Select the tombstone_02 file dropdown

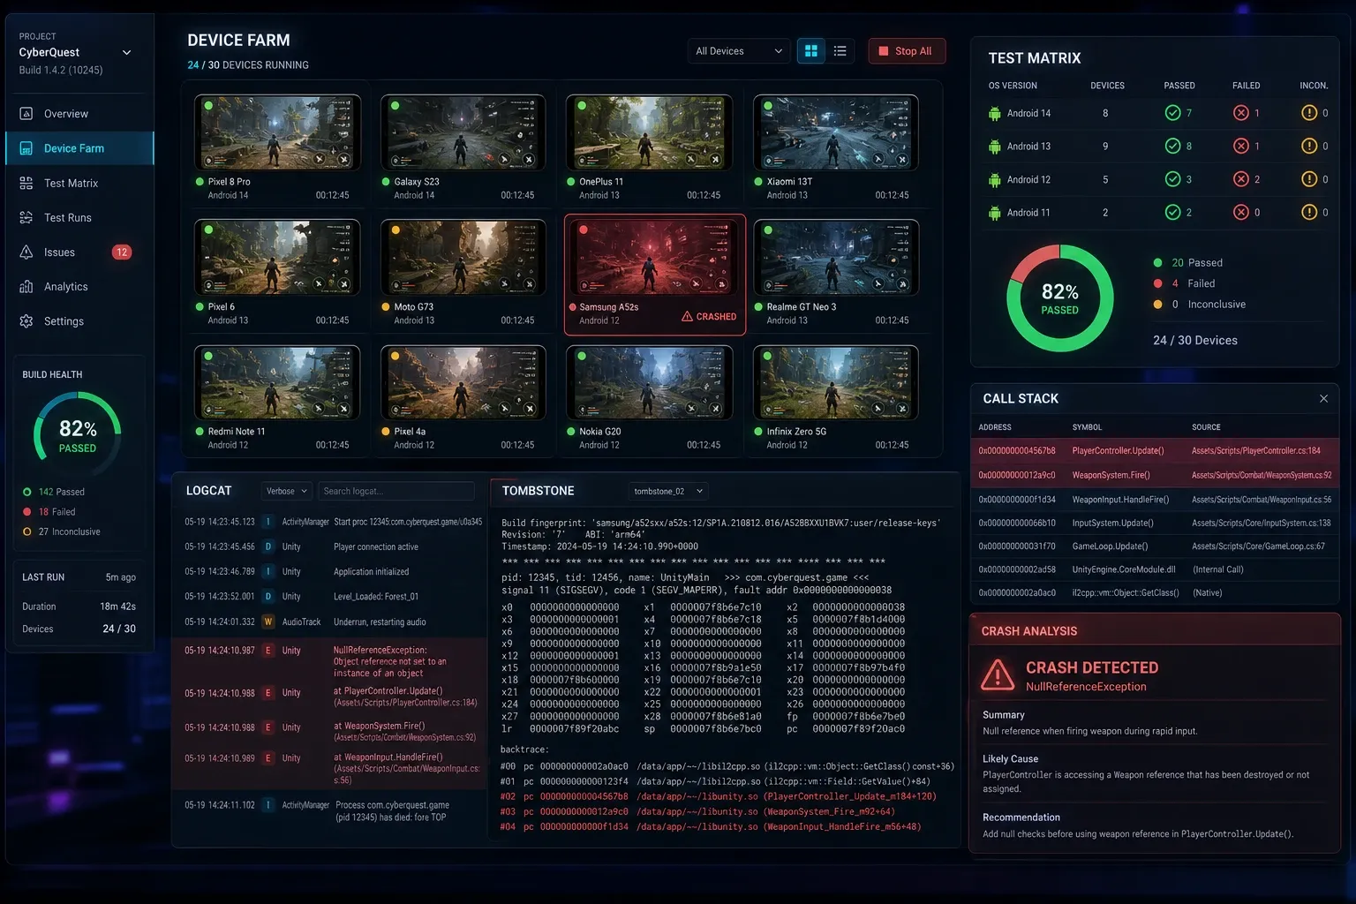(668, 491)
